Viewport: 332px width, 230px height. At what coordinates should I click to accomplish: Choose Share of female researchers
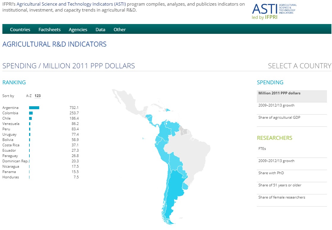point(282,197)
